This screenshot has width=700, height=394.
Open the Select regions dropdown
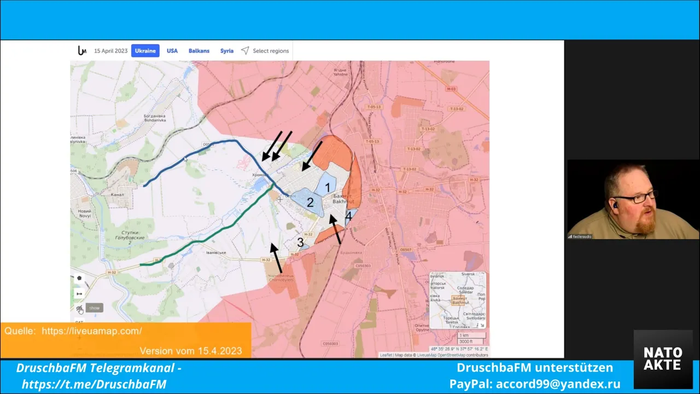tap(270, 51)
